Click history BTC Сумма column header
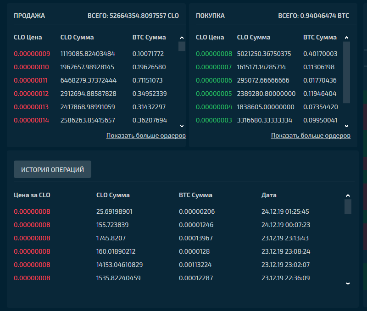The image size is (367, 311). coord(196,195)
